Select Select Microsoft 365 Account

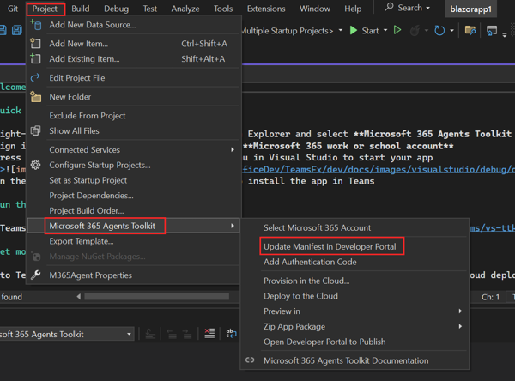coord(354,227)
